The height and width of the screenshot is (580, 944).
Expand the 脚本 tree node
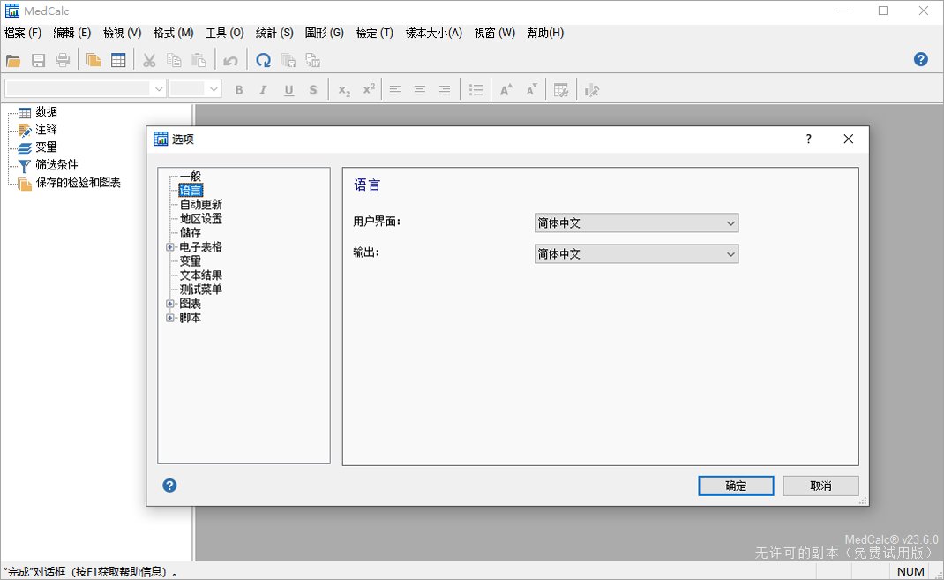click(169, 318)
